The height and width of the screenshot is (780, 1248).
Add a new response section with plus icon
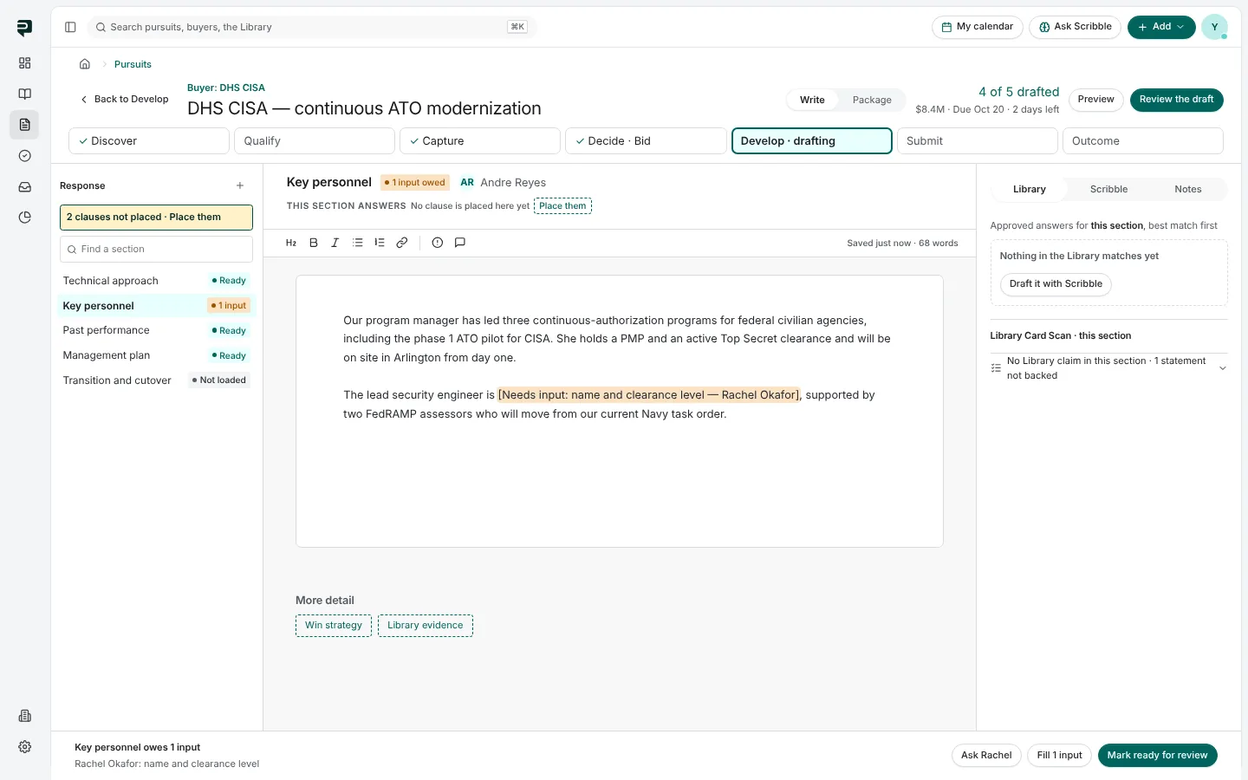240,185
